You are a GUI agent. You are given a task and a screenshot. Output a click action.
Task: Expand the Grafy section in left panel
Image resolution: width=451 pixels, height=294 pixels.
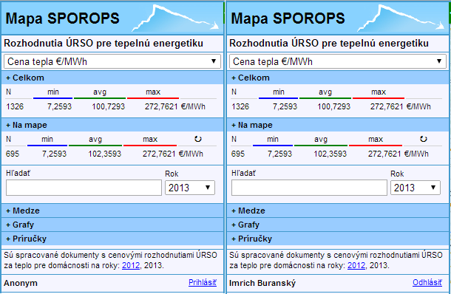click(112, 225)
